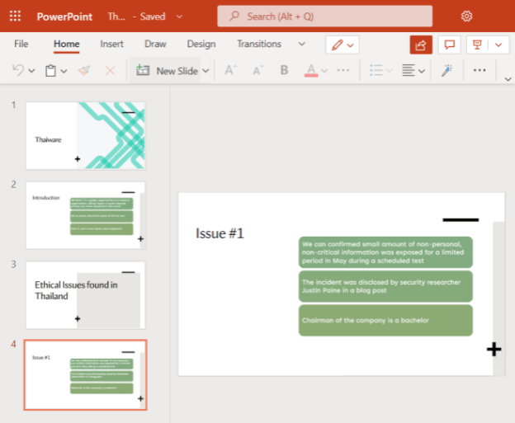515x423 pixels.
Task: Click the New Slide button
Action: point(167,71)
